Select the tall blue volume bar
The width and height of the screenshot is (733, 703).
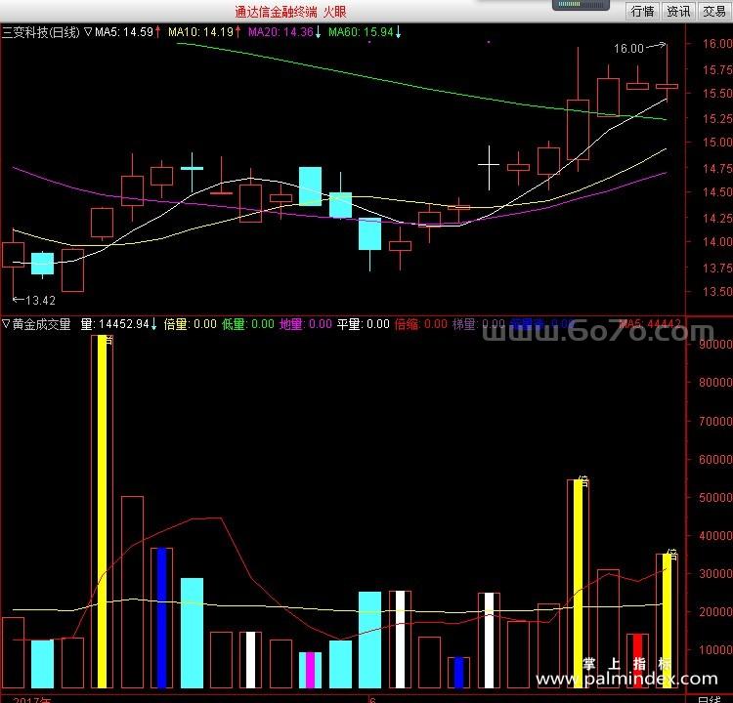coord(161,617)
